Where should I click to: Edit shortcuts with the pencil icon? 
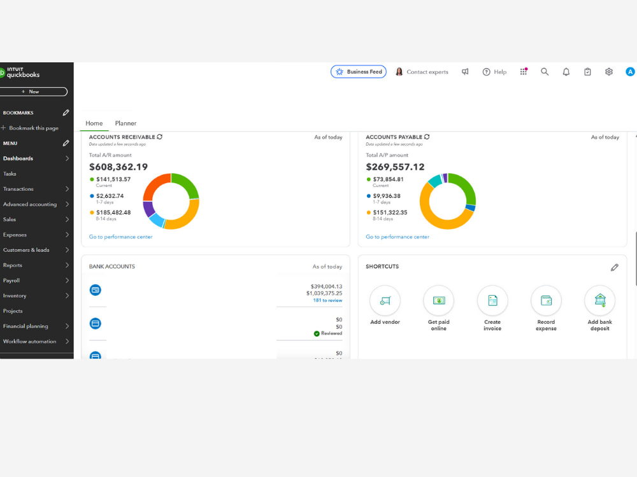pyautogui.click(x=615, y=267)
